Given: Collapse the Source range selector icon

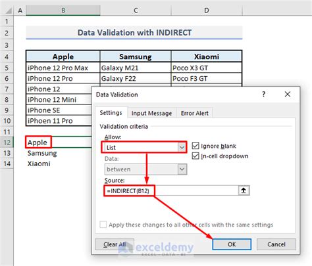Looking at the screenshot, I should (x=244, y=190).
